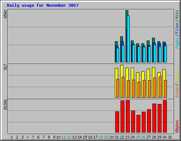Click the red KBytes bar for day 26
The image size is (181, 141).
click(144, 122)
